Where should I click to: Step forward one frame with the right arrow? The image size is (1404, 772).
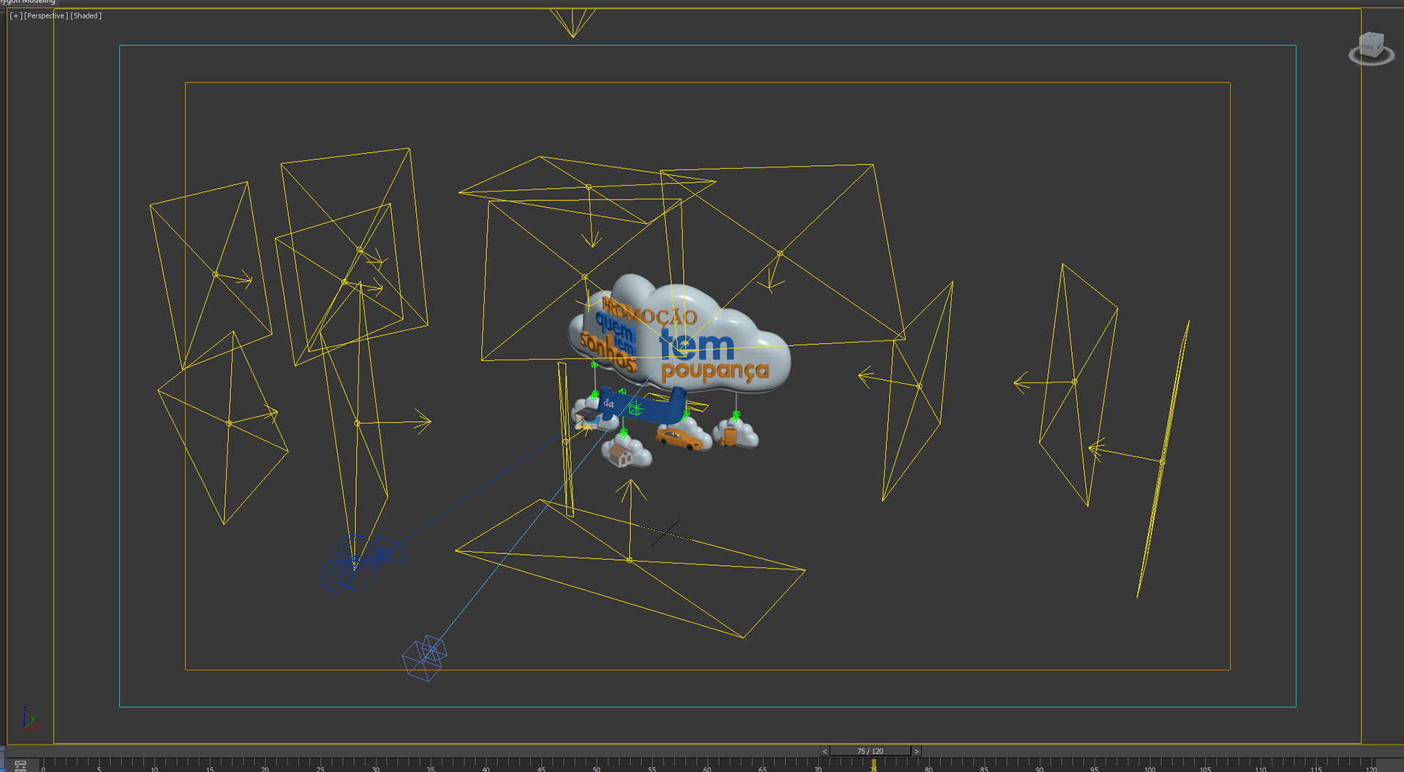click(x=916, y=751)
